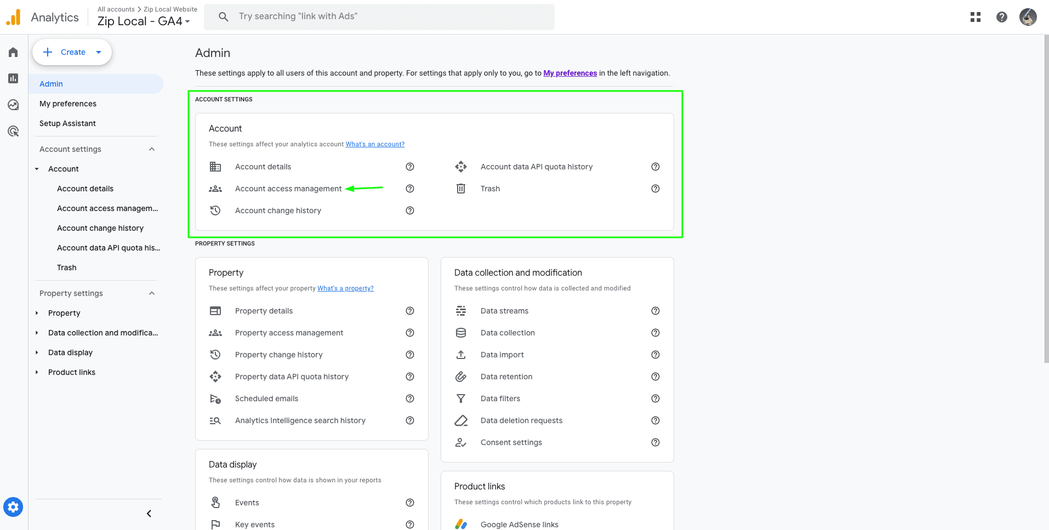
Task: Click help icon next to Trash
Action: tap(655, 189)
